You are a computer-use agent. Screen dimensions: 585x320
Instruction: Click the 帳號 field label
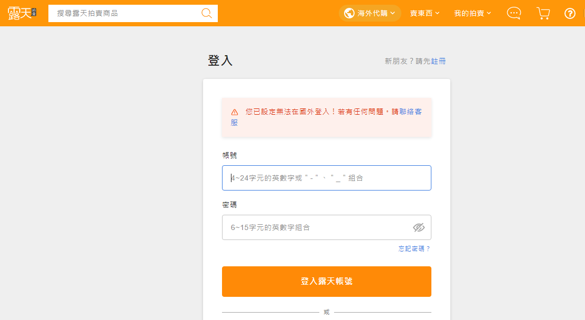(x=229, y=155)
